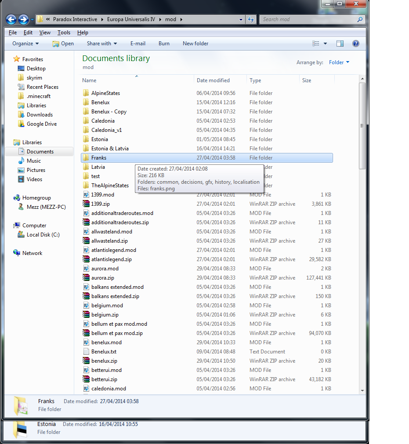The image size is (409, 444).
Task: Select Mezz (MEZZ-PC) homegroup user
Action: point(46,207)
